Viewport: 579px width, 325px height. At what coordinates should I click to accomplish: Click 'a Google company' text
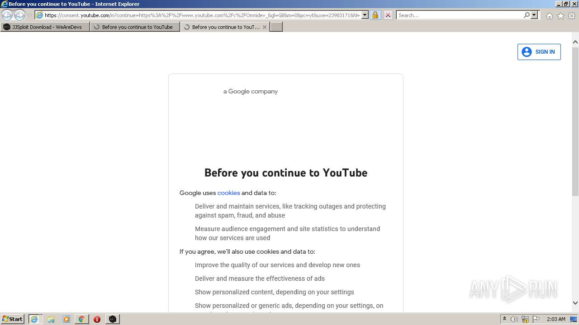(251, 91)
